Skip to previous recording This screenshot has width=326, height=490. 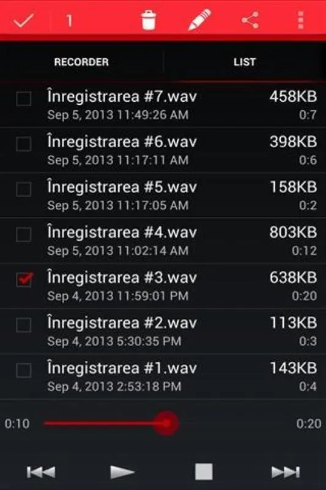point(41,472)
